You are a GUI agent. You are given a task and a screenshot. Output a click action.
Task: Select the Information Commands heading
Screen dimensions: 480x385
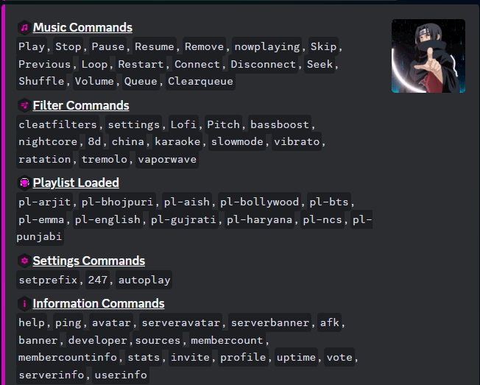(99, 303)
